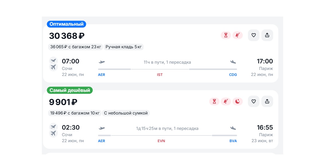Click the night layover moon icon
The width and height of the screenshot is (317, 167).
(x=238, y=101)
